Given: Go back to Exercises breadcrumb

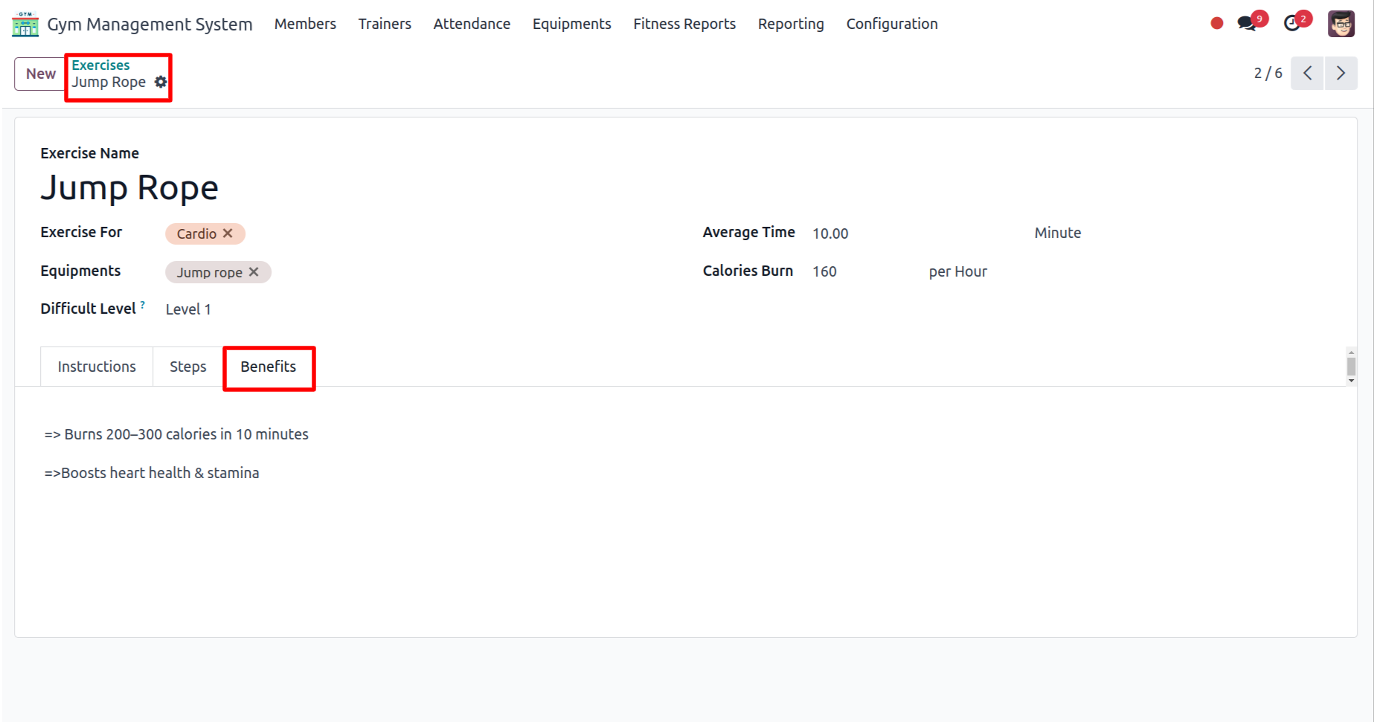Looking at the screenshot, I should [x=100, y=65].
